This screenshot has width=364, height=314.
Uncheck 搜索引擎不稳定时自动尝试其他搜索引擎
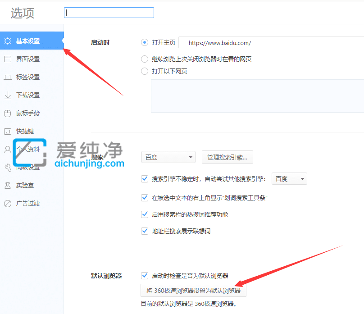145,178
